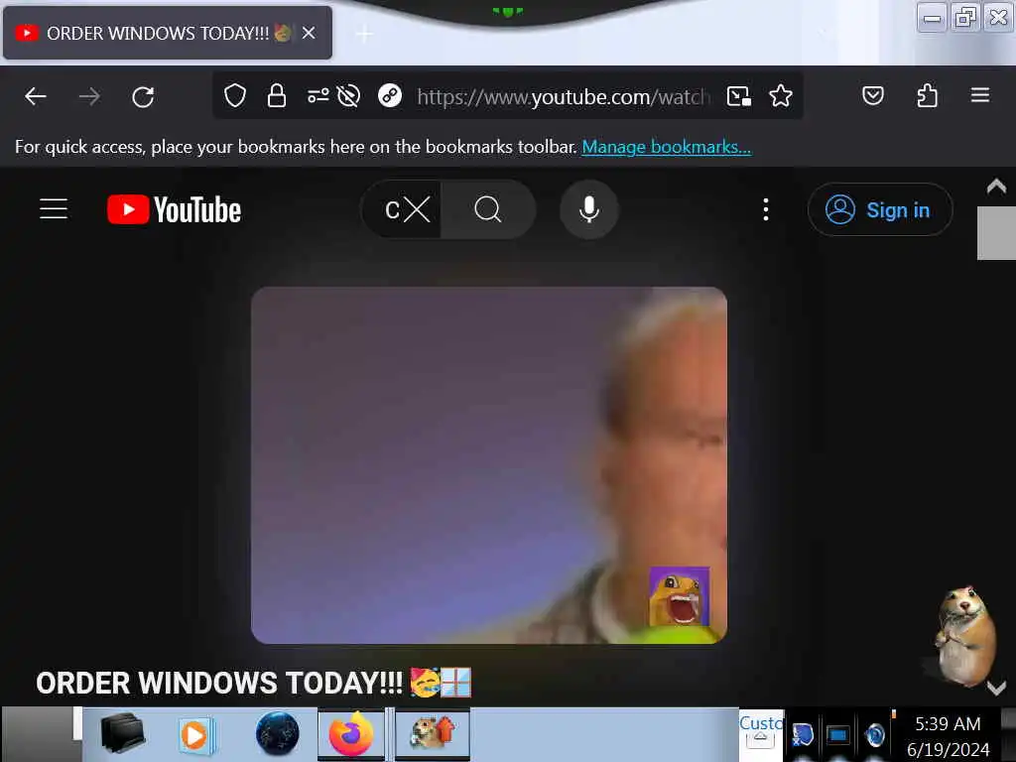Open the hamster app taskbar icon
1016x762 pixels.
pos(433,734)
